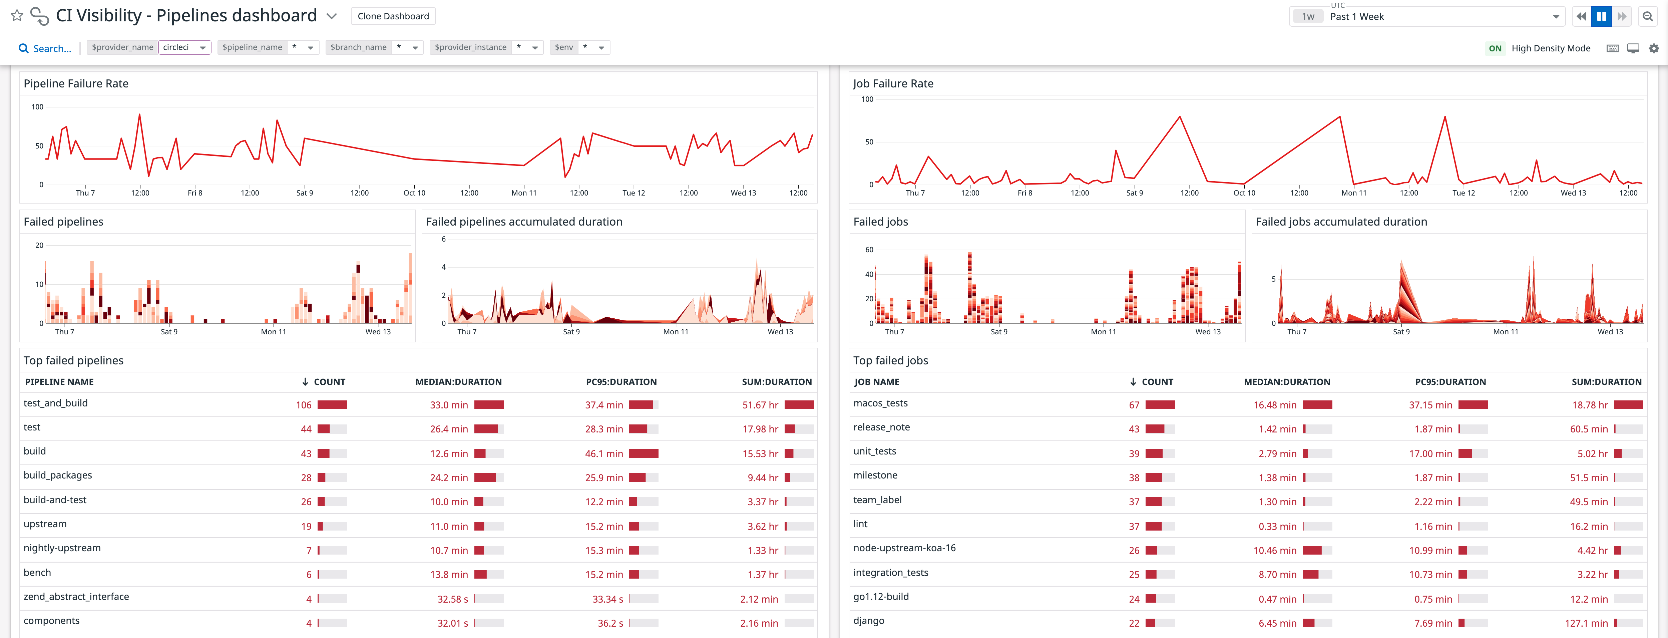Click the count bar for macos_tests
The image size is (1668, 638).
coord(1161,404)
